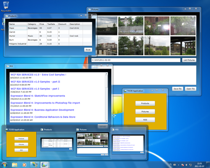Click the RSS list scrollbar thumb
Viewport: 210px width, 168px height.
(x=106, y=81)
